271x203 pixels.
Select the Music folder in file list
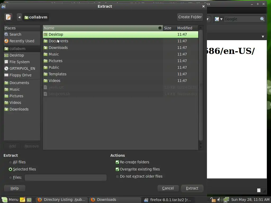(x=120, y=54)
